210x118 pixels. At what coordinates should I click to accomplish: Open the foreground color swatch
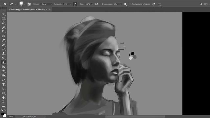2,114
